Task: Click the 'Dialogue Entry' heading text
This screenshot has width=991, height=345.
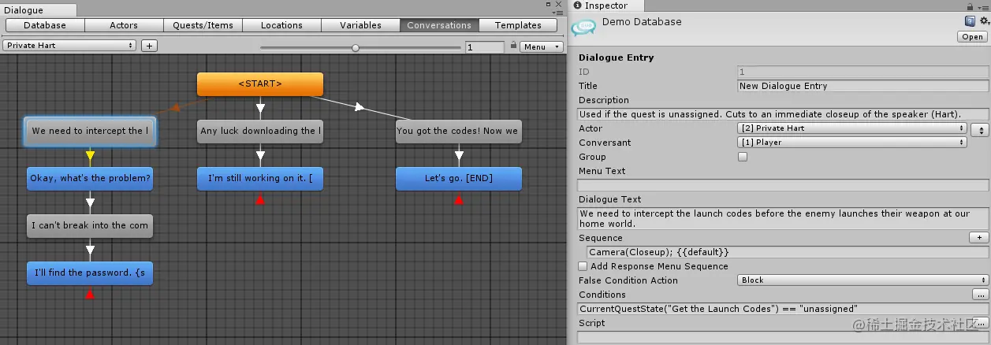Action: [617, 57]
